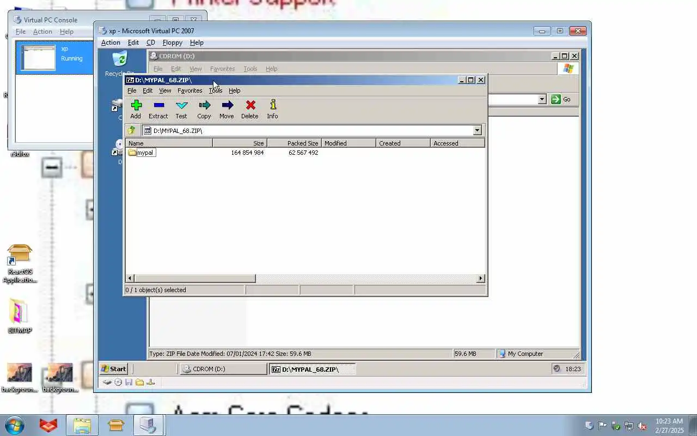Click the scrollbar left arrow in 7-Zip

[130, 278]
